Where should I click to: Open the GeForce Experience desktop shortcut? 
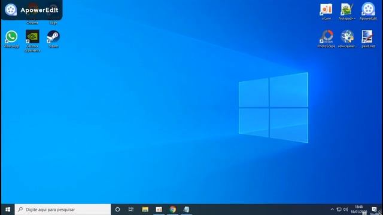[32, 41]
